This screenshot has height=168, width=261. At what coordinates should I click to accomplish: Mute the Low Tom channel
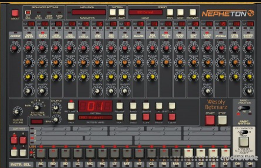point(95,28)
